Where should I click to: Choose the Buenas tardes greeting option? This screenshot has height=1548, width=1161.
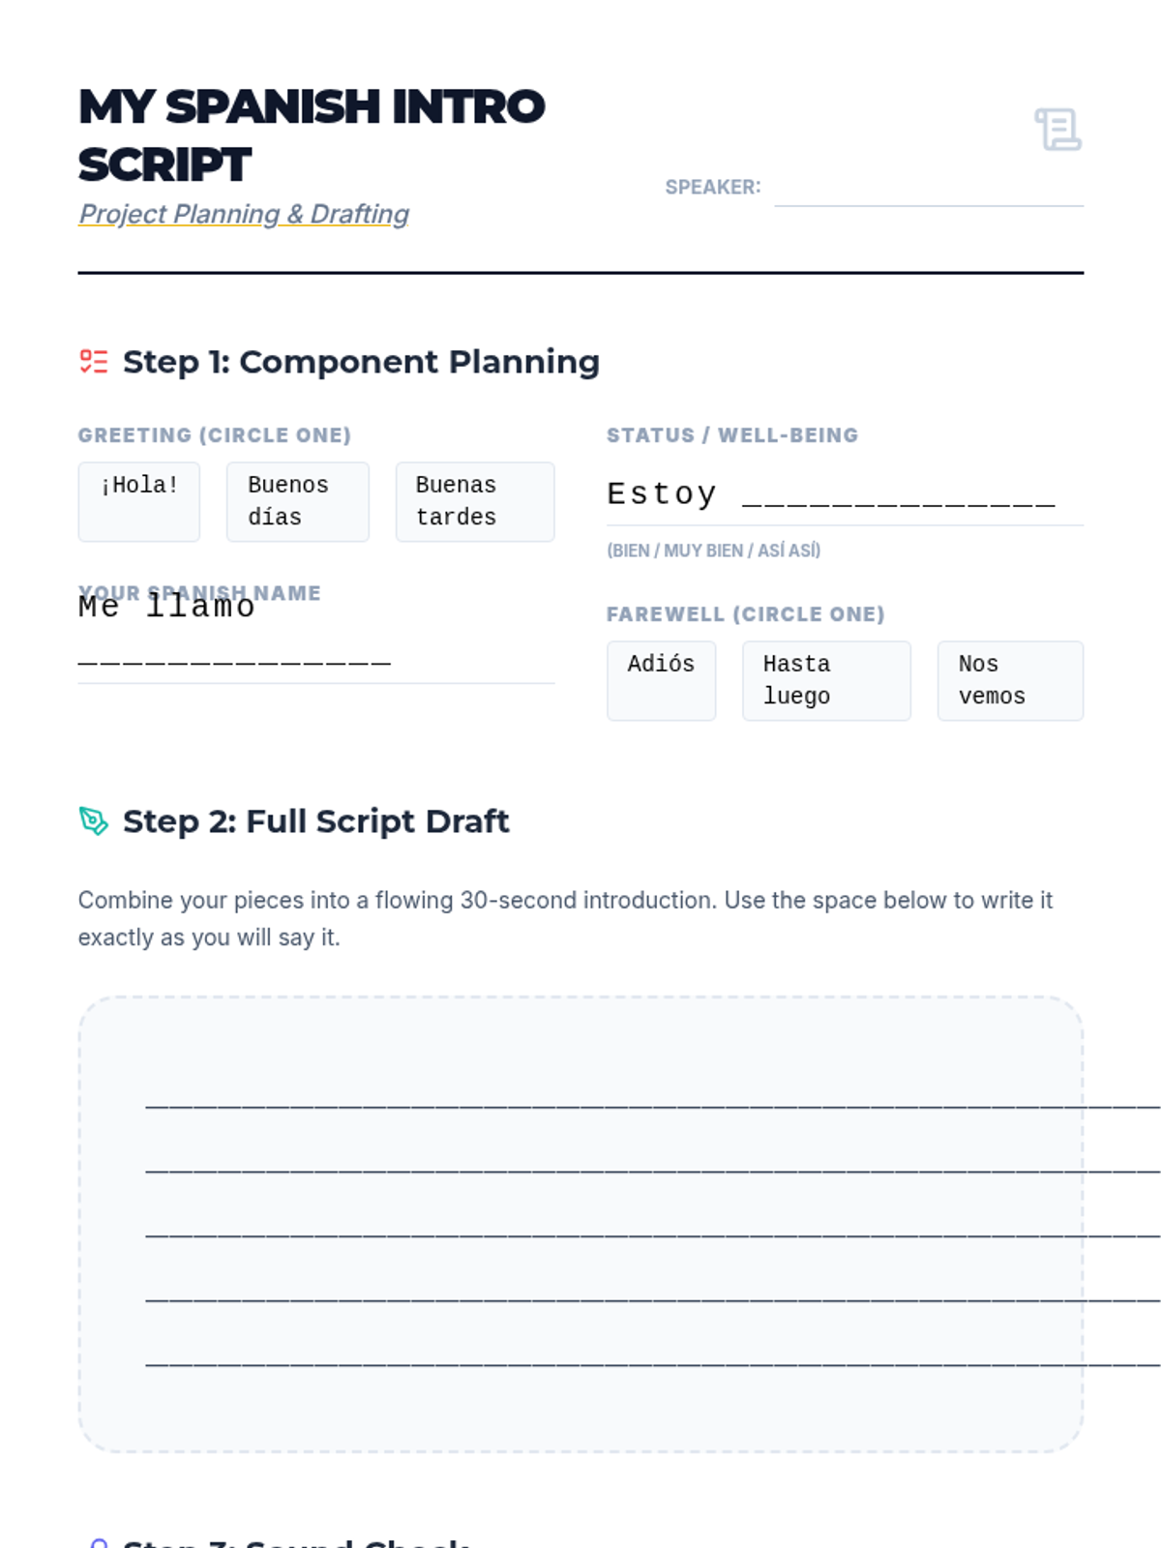point(474,501)
